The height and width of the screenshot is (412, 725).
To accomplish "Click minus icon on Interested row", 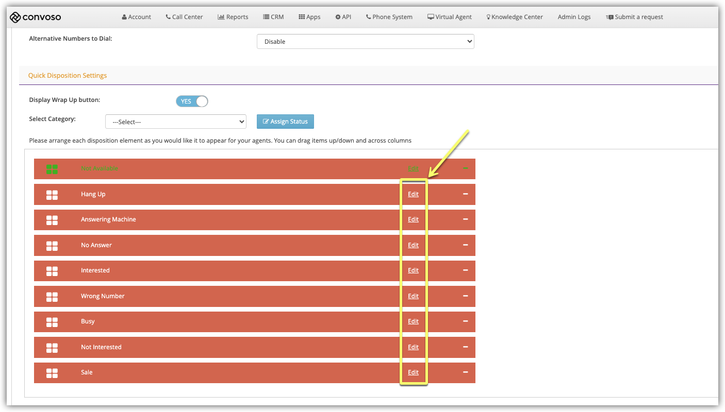I will pyautogui.click(x=465, y=270).
